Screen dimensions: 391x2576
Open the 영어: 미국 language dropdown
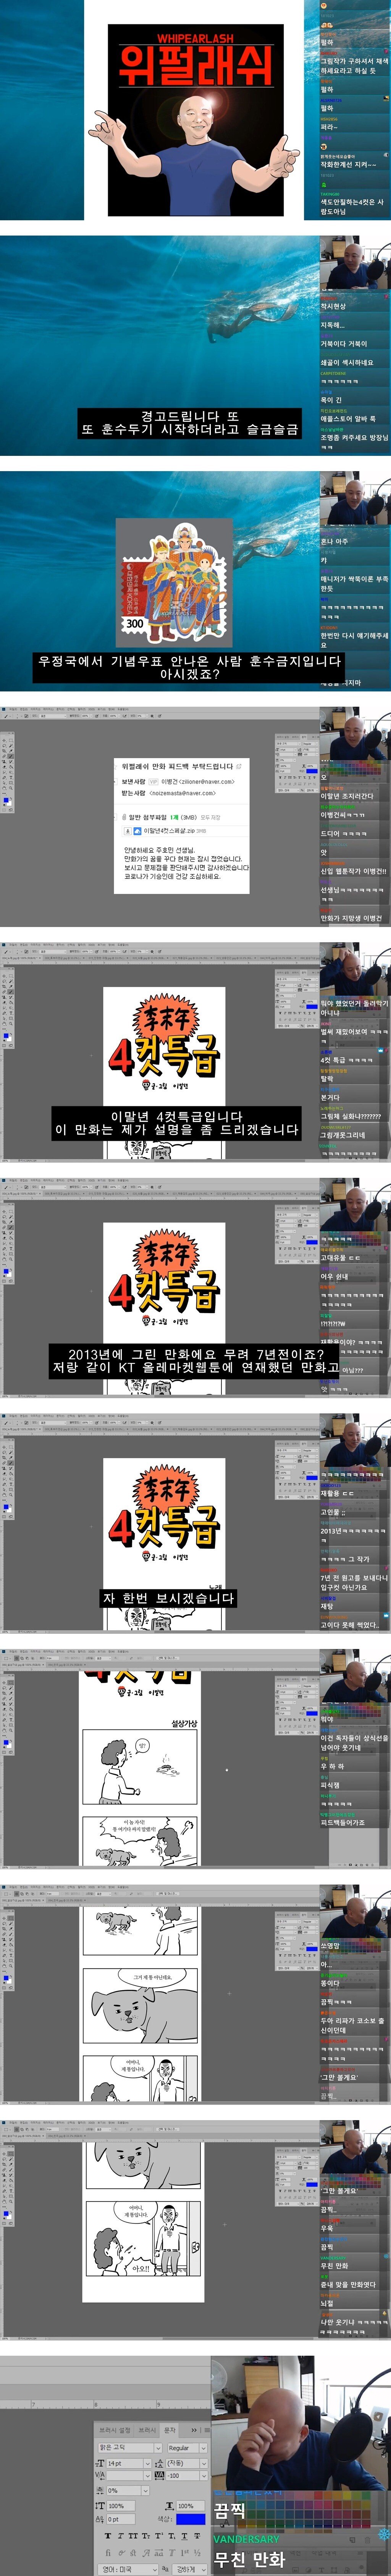pos(128,2569)
